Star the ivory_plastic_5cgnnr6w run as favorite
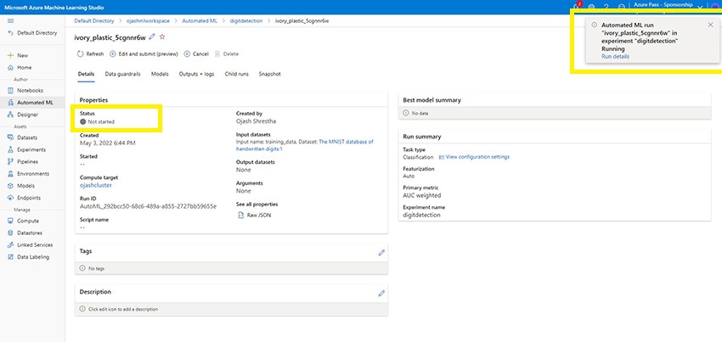Viewport: 722px width, 342px height. [162, 37]
